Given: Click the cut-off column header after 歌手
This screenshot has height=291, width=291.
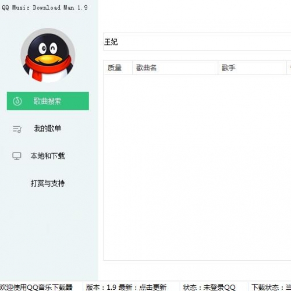Looking at the screenshot, I should pyautogui.click(x=289, y=68).
